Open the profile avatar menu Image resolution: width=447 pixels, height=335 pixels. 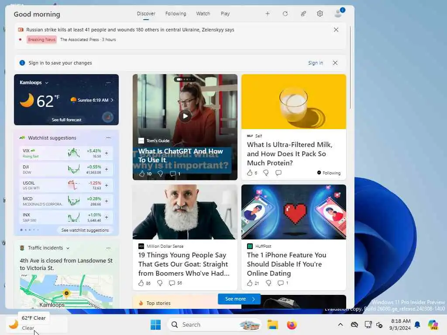click(339, 13)
